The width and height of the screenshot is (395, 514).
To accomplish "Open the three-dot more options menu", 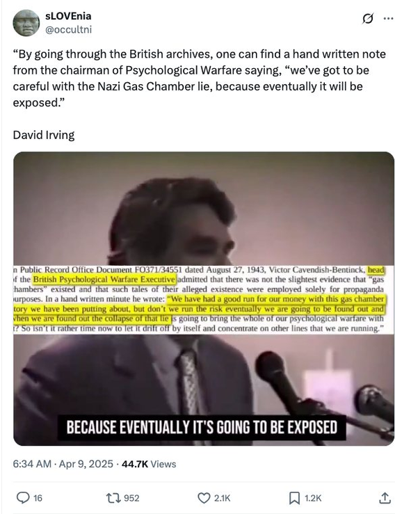I will click(388, 19).
